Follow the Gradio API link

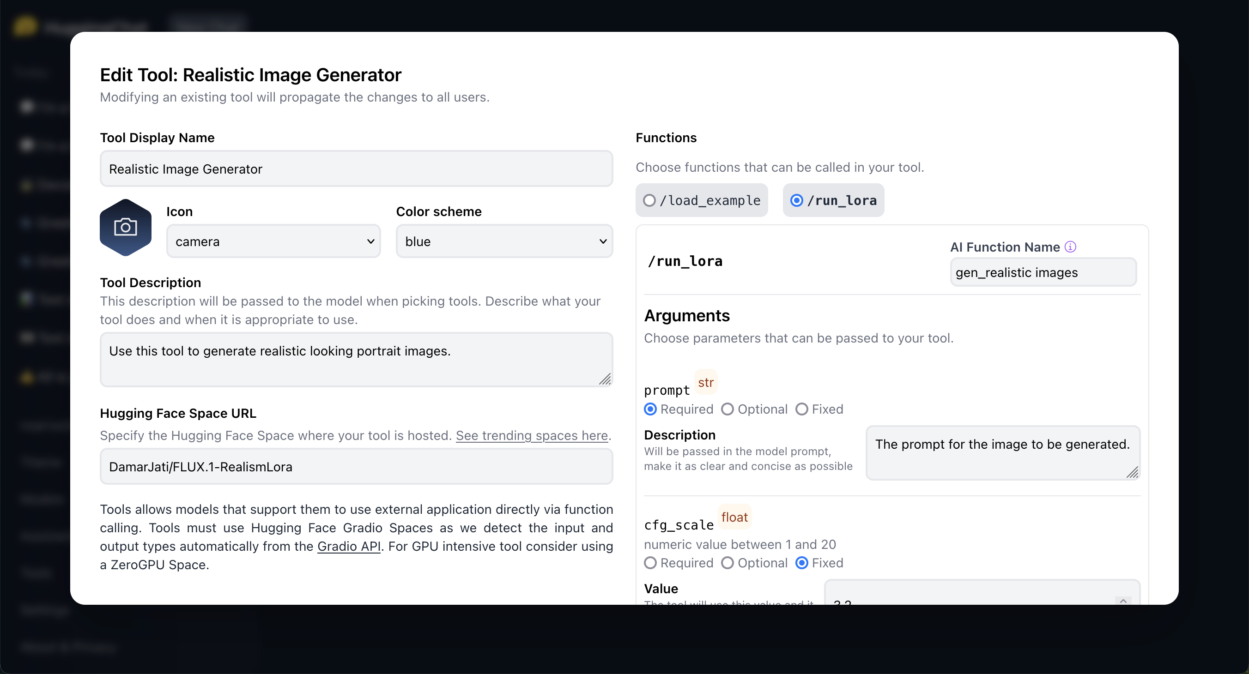349,547
